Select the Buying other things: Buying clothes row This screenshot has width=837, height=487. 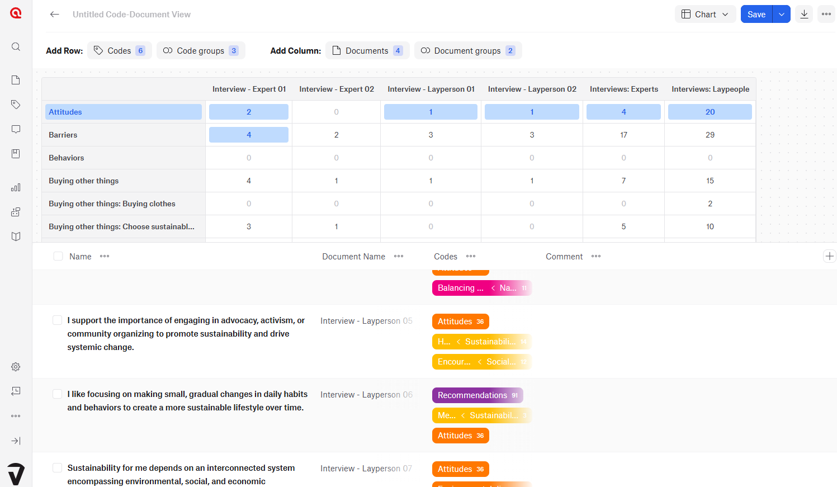coord(124,204)
